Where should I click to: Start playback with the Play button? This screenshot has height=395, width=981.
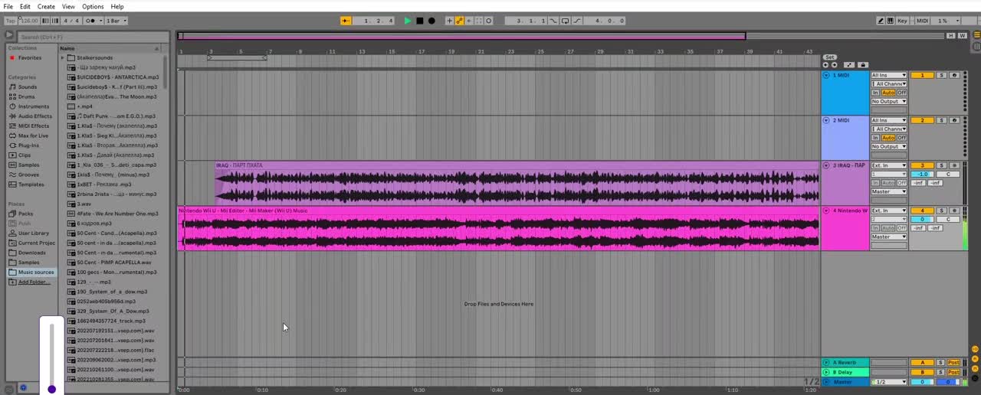pos(408,21)
